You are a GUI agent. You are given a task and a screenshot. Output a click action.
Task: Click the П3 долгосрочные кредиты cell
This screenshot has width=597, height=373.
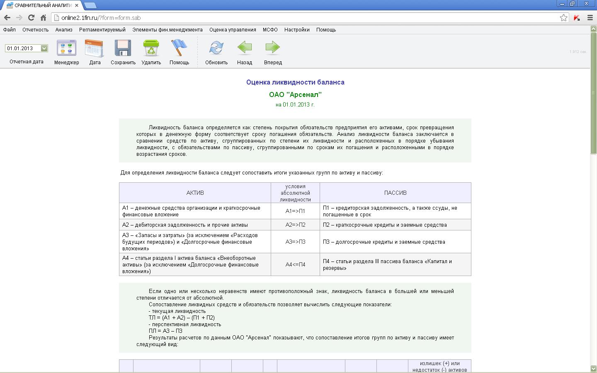pyautogui.click(x=396, y=242)
